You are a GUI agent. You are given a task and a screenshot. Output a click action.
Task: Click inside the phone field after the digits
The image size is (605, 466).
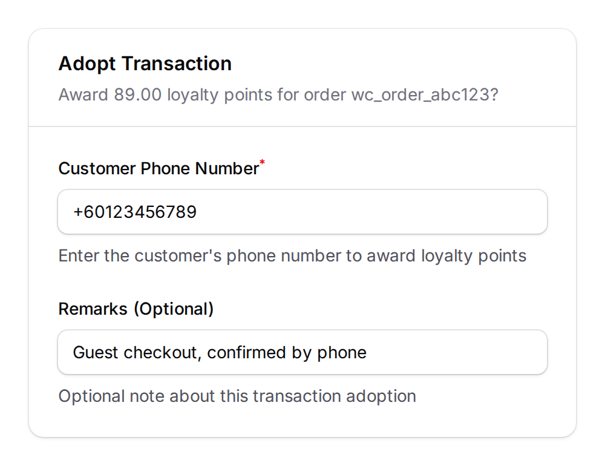206,212
